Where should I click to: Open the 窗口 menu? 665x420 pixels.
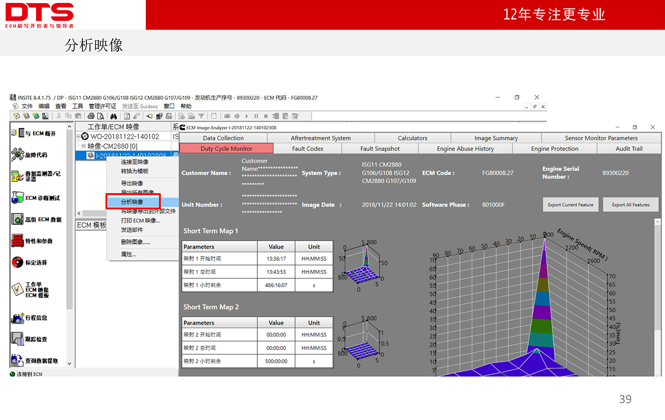click(169, 106)
